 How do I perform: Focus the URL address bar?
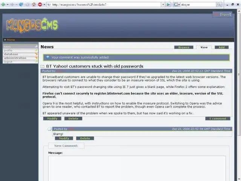(x=106, y=5)
